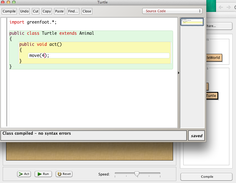Click the 'Speed:' label
236x183 pixels.
pos(104,174)
